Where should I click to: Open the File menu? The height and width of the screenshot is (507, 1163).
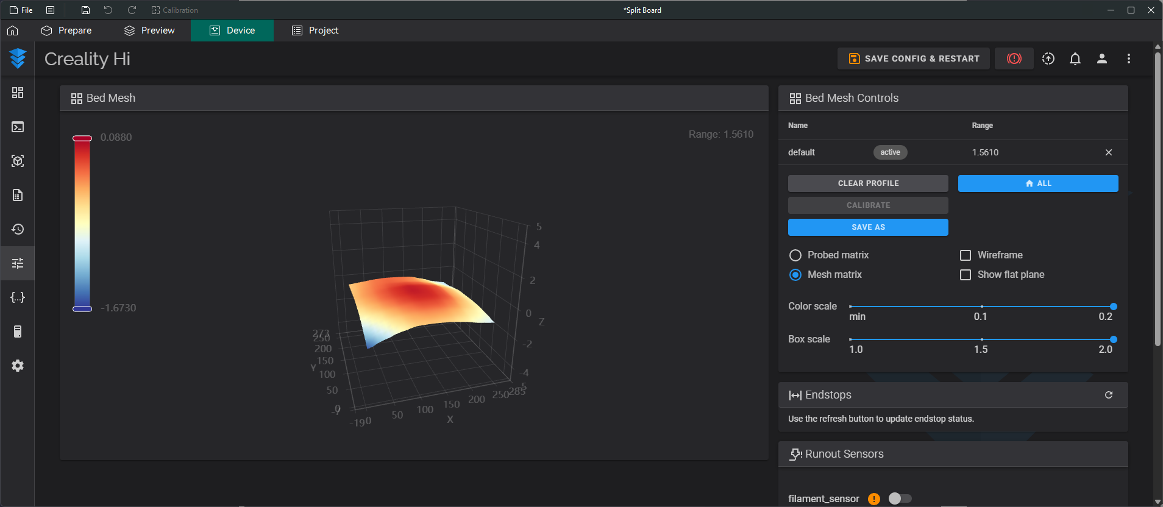(x=21, y=10)
